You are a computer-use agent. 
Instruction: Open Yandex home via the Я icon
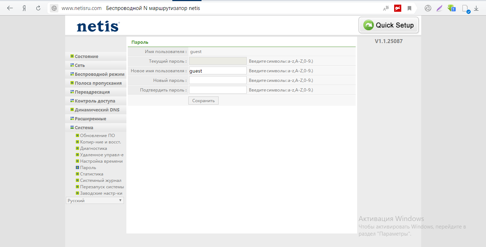[x=24, y=8]
